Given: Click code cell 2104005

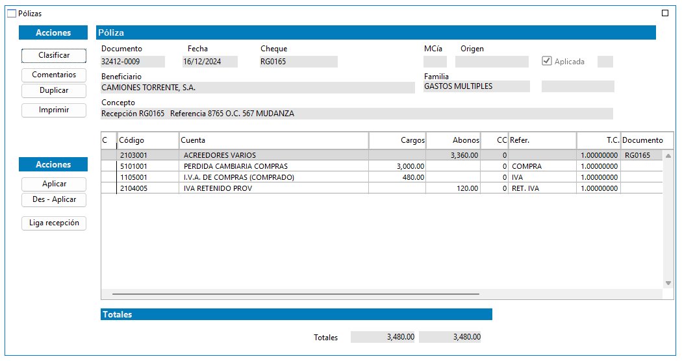Looking at the screenshot, I should (x=148, y=188).
